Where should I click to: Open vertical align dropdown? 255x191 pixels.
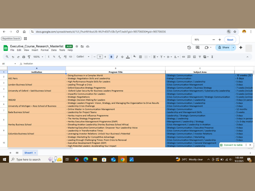pyautogui.click(x=162, y=57)
